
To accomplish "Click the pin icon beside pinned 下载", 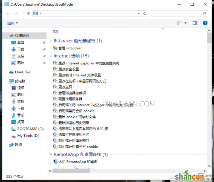I will pyautogui.click(x=44, y=49).
